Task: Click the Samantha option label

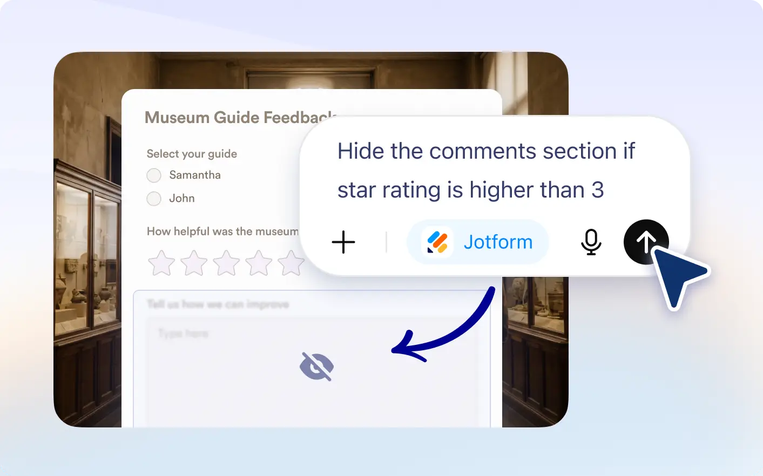Action: [x=195, y=175]
